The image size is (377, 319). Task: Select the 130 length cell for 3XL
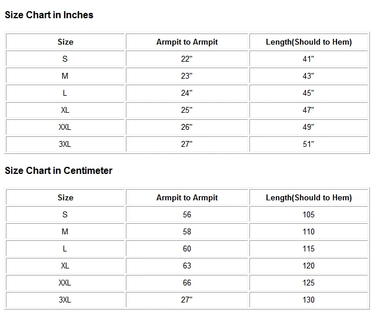click(x=309, y=300)
